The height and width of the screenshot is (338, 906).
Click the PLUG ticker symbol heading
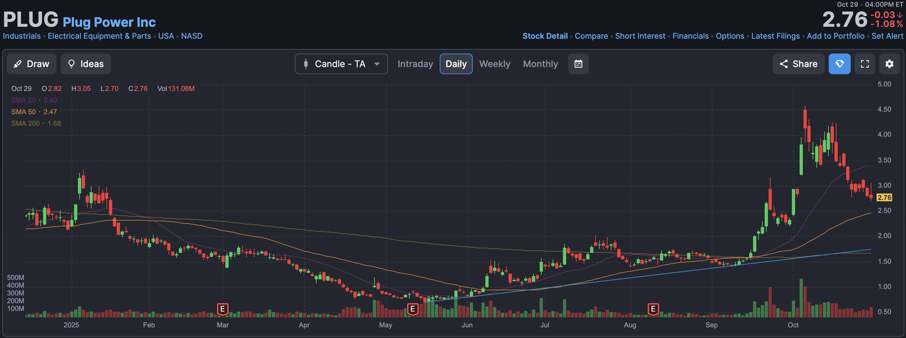click(x=31, y=19)
